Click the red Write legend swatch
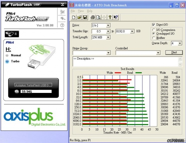 click(118, 73)
